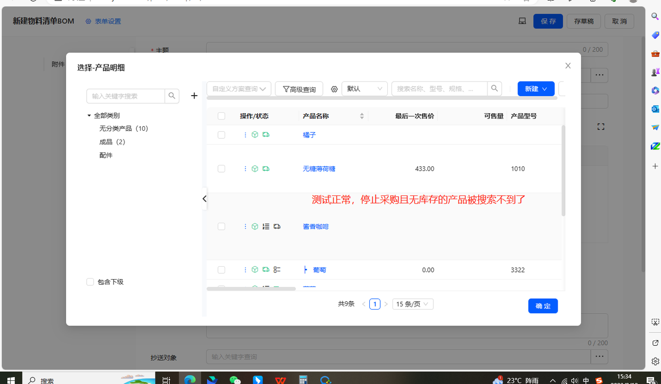Click the green truck icon in 橘子 row
This screenshot has width=661, height=384.
(x=266, y=135)
